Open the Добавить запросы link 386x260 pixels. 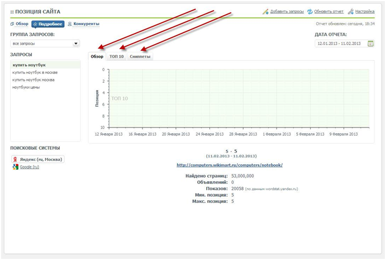287,12
